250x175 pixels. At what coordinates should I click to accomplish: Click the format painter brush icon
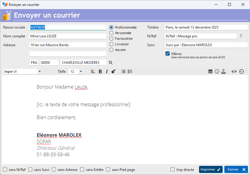click(113, 71)
